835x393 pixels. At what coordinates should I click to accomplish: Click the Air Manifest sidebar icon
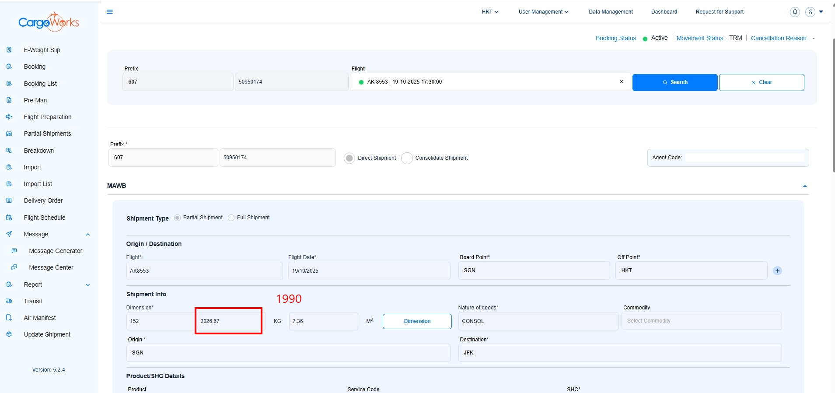coord(9,318)
